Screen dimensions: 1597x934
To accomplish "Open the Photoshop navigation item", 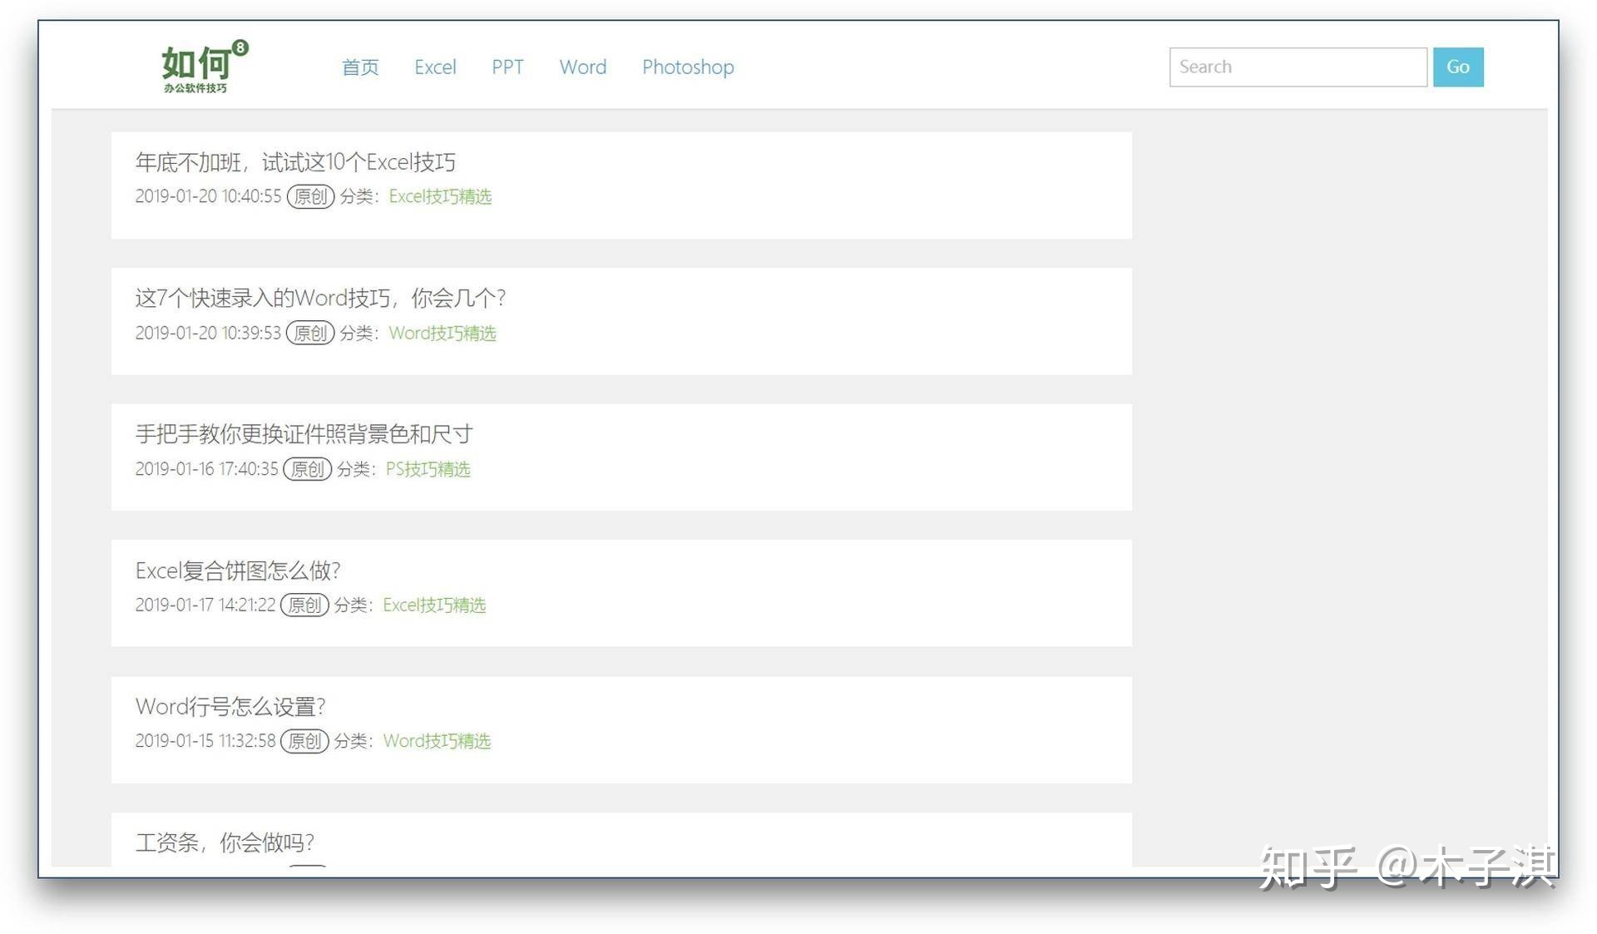I will [688, 67].
